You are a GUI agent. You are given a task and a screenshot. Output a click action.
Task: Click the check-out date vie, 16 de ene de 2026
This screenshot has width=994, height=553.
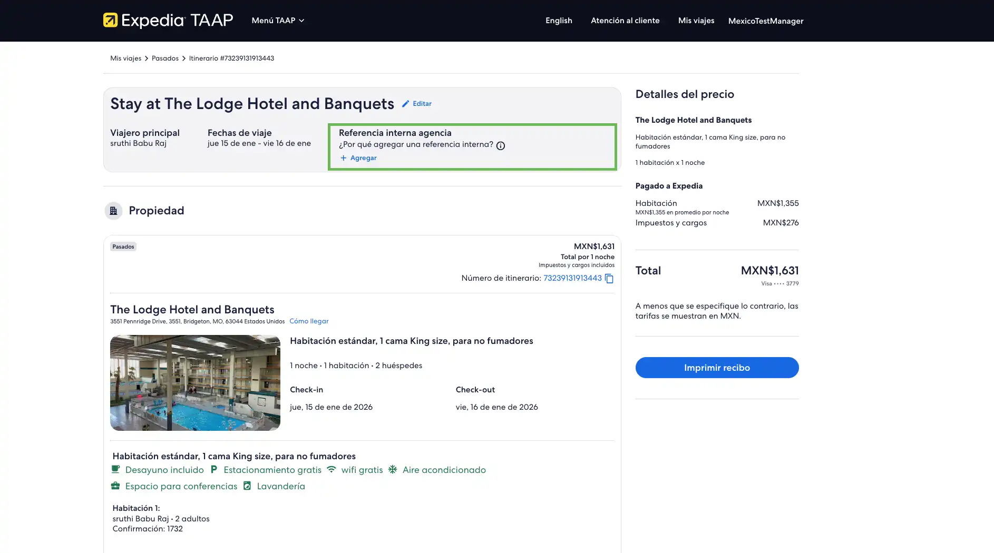pyautogui.click(x=496, y=407)
